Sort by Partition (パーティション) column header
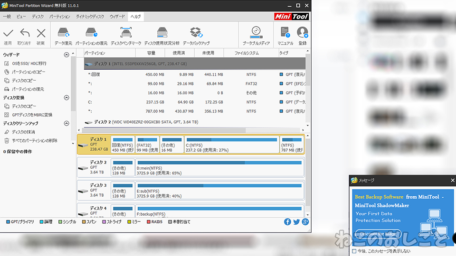The image size is (456, 256). coord(110,53)
